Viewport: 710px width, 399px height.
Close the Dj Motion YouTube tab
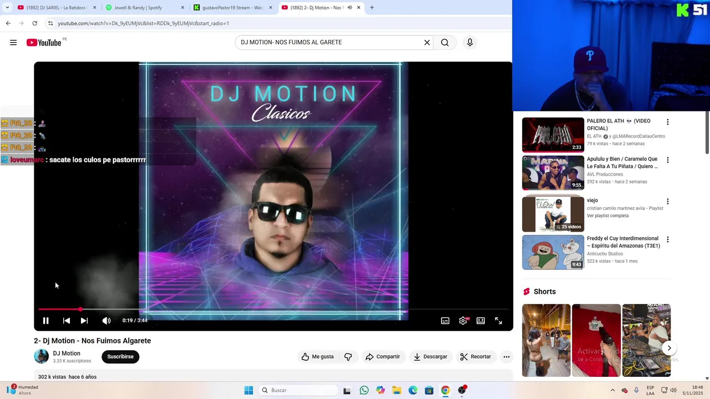point(358,8)
